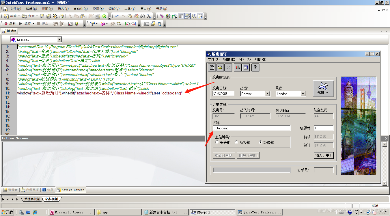
Task: Click script line 11 in the editor
Action: 100,93
